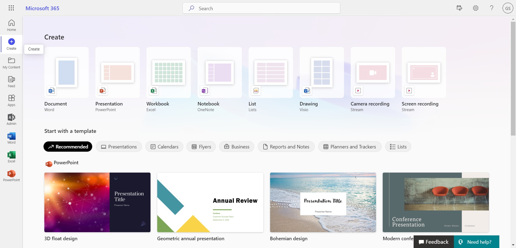Open the Modern conference presentation template
Image resolution: width=516 pixels, height=248 pixels.
436,202
